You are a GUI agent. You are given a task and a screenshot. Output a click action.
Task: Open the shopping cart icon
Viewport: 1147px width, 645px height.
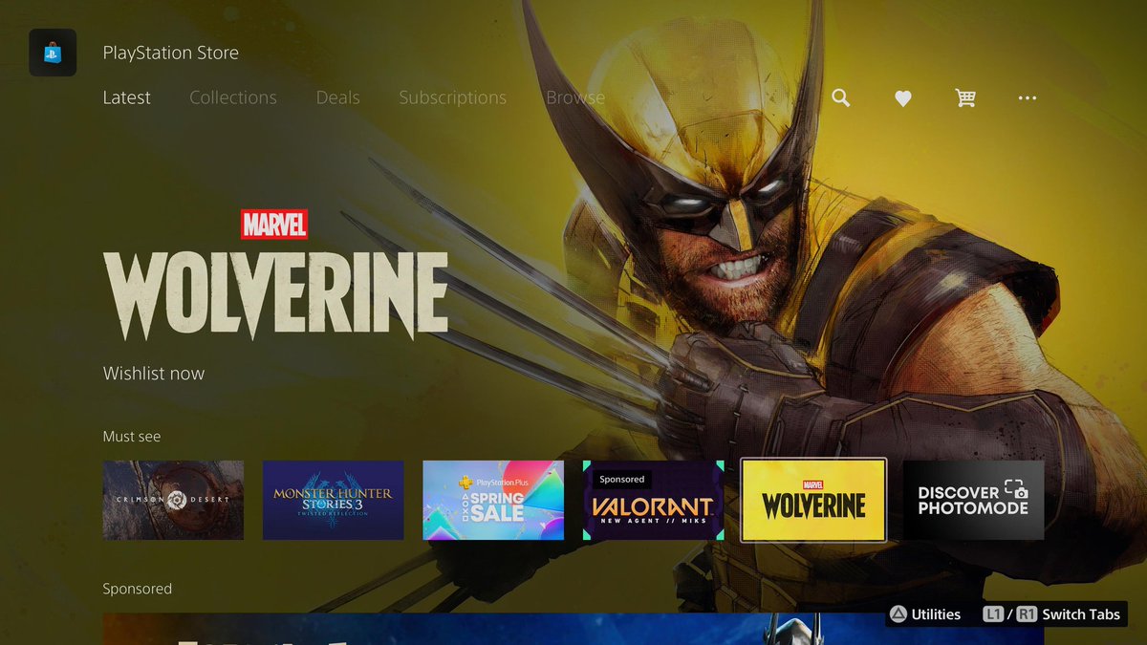click(x=965, y=97)
